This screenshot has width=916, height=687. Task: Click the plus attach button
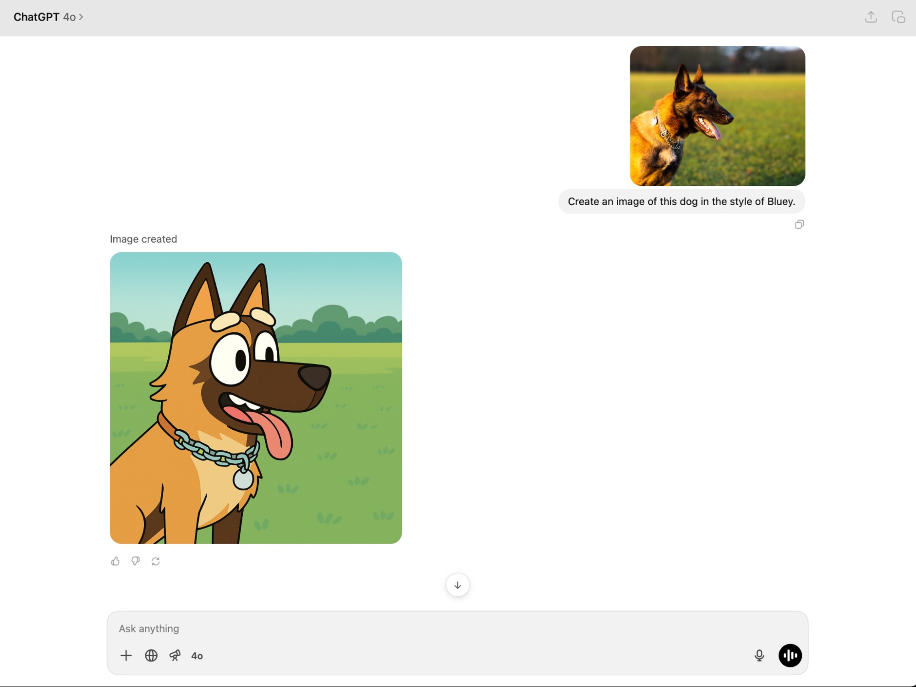click(126, 655)
